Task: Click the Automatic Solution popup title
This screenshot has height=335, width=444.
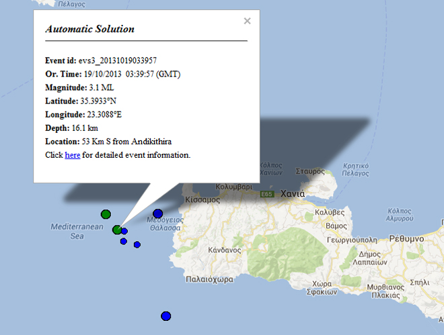Action: pos(89,29)
